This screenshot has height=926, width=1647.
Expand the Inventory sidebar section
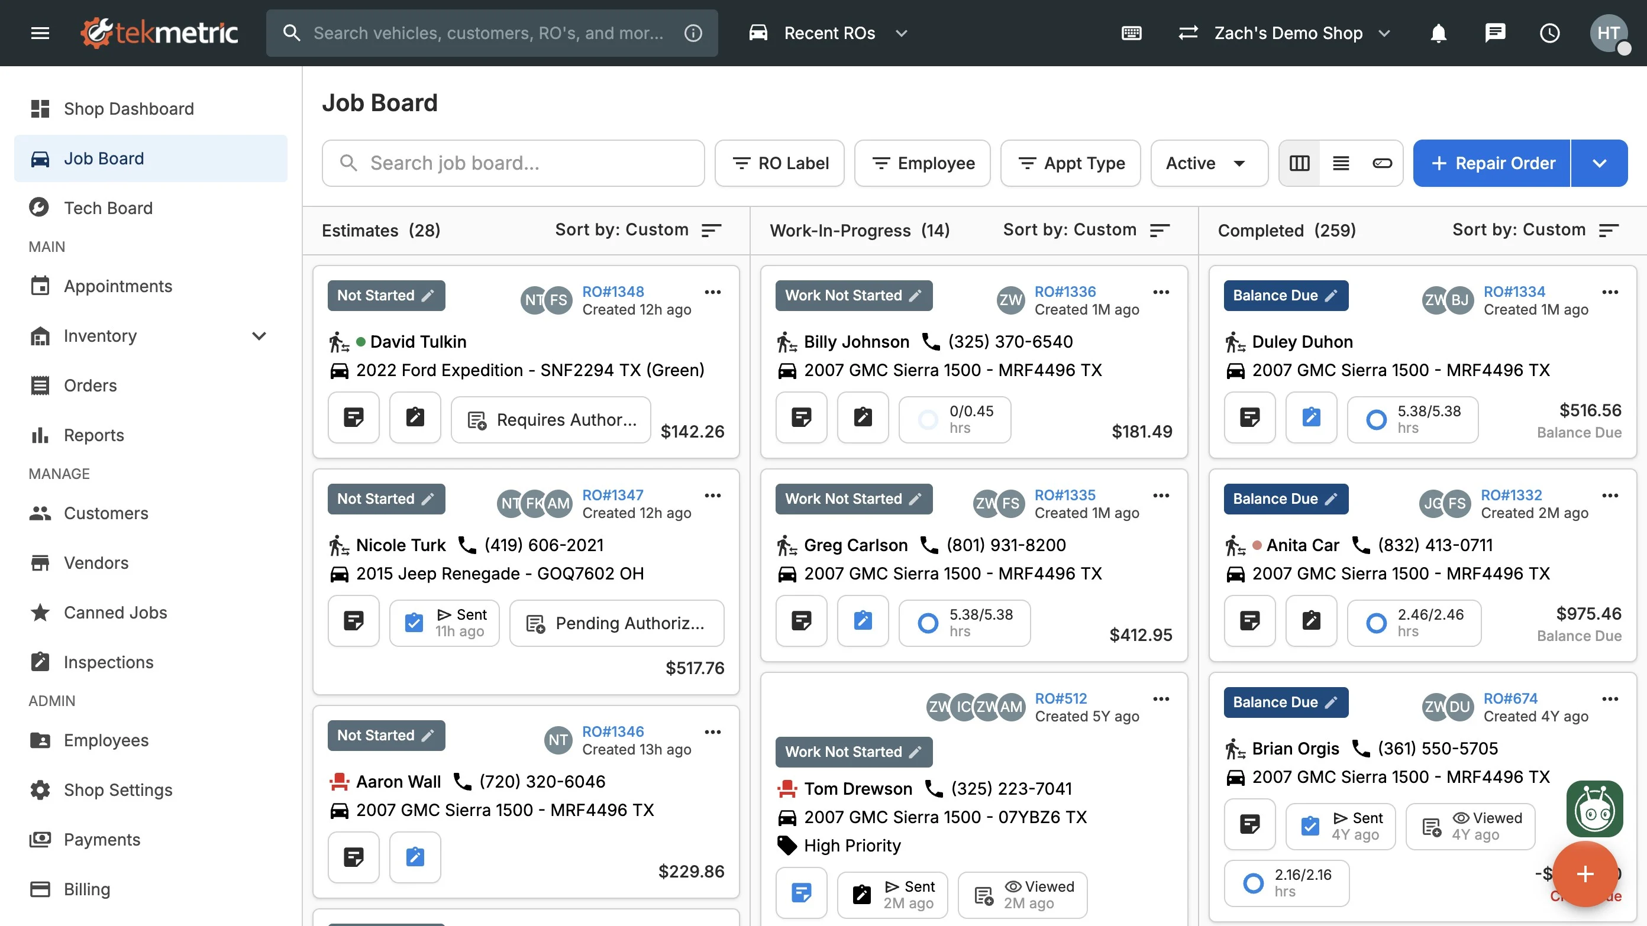tap(259, 336)
